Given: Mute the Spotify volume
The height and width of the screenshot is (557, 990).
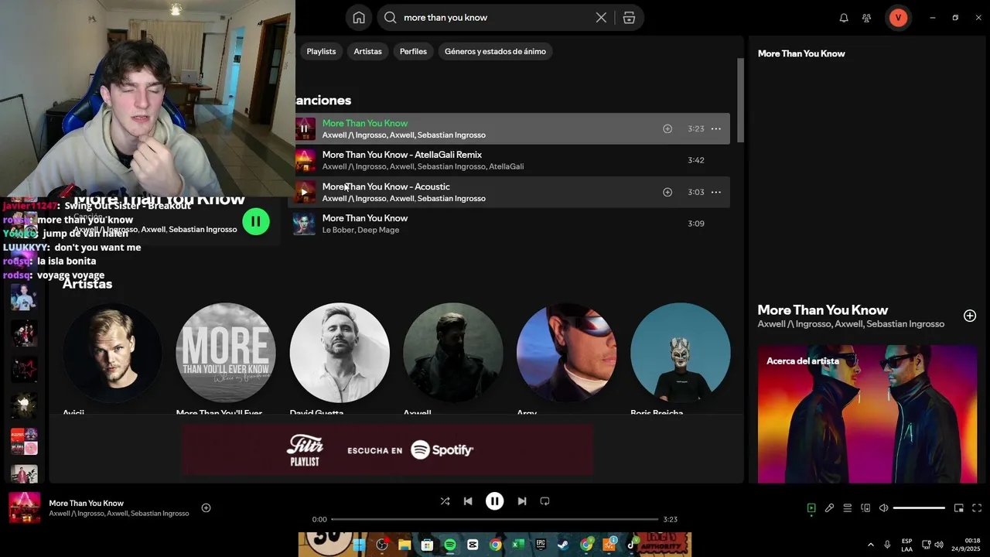Looking at the screenshot, I should 883,508.
